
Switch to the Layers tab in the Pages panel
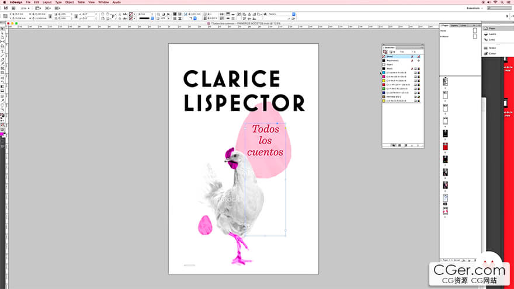click(x=454, y=25)
